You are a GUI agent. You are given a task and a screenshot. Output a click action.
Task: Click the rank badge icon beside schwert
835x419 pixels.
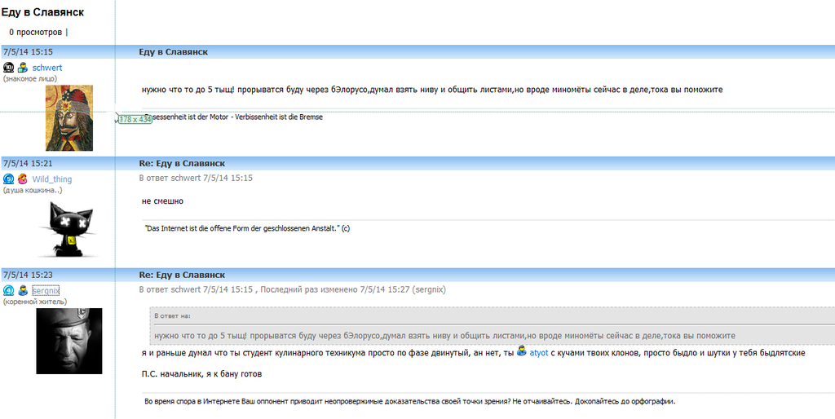pyautogui.click(x=9, y=68)
